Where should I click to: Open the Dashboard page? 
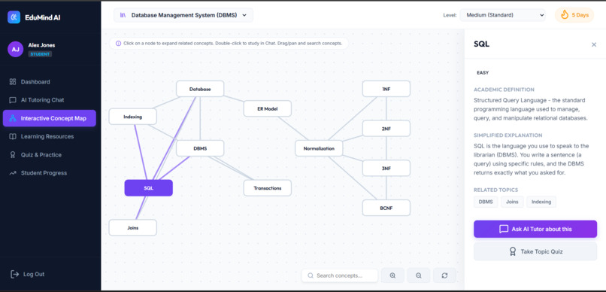[x=50, y=81]
